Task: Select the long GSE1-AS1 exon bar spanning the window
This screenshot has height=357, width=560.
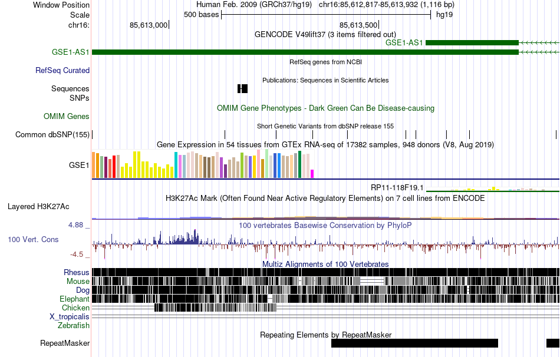Action: click(x=305, y=52)
